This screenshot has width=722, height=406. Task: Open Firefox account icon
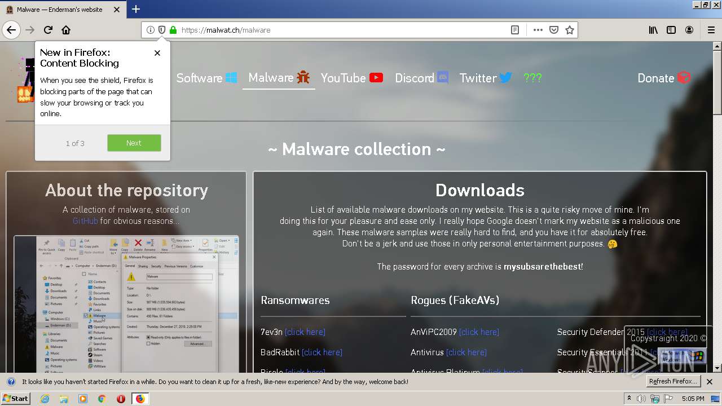[x=689, y=30]
